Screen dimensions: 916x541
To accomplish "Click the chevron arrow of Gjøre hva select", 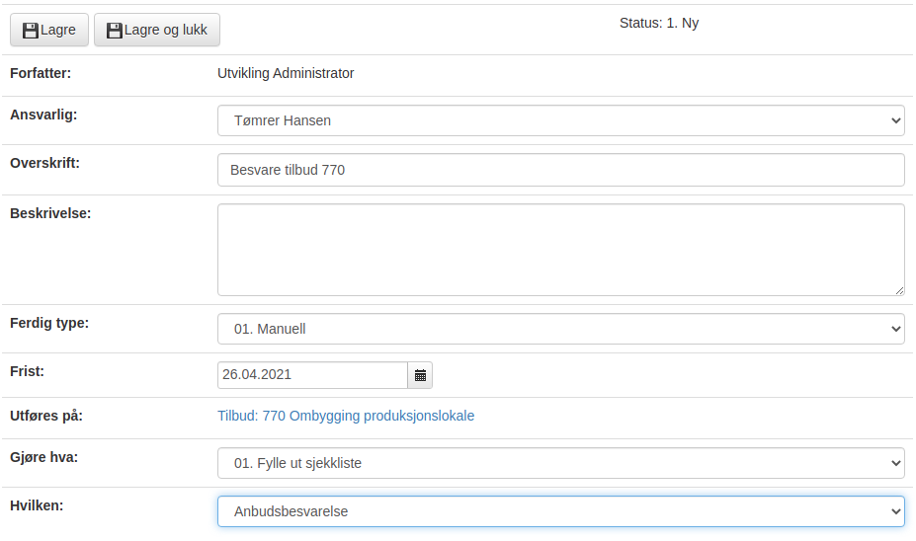I will pos(895,463).
